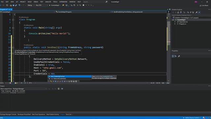Open the TOOLS menu

55,2
